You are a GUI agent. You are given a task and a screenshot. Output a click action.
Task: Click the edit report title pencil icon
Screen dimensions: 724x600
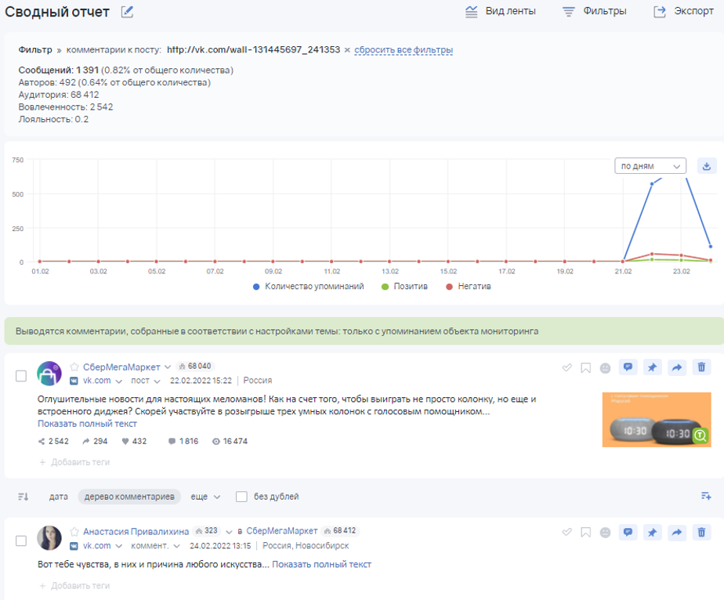[127, 12]
